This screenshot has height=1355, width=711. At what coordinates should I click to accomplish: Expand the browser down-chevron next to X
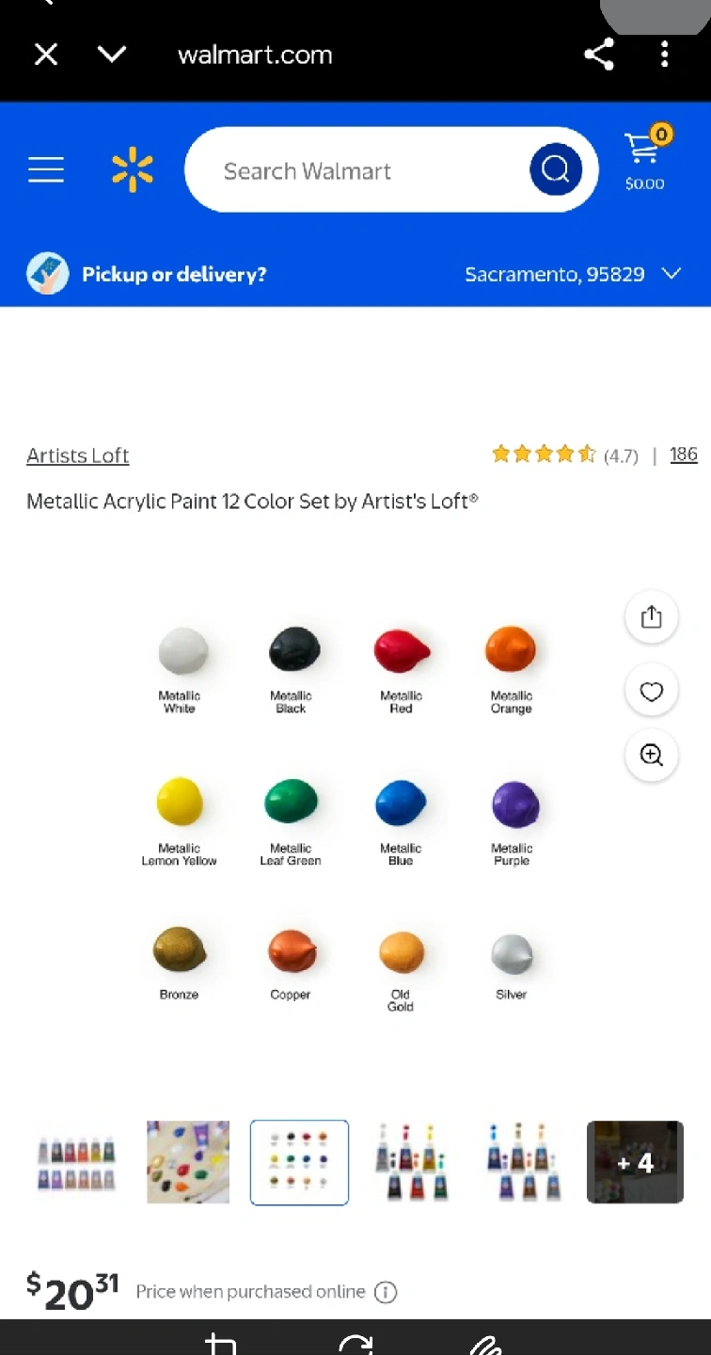[x=112, y=55]
